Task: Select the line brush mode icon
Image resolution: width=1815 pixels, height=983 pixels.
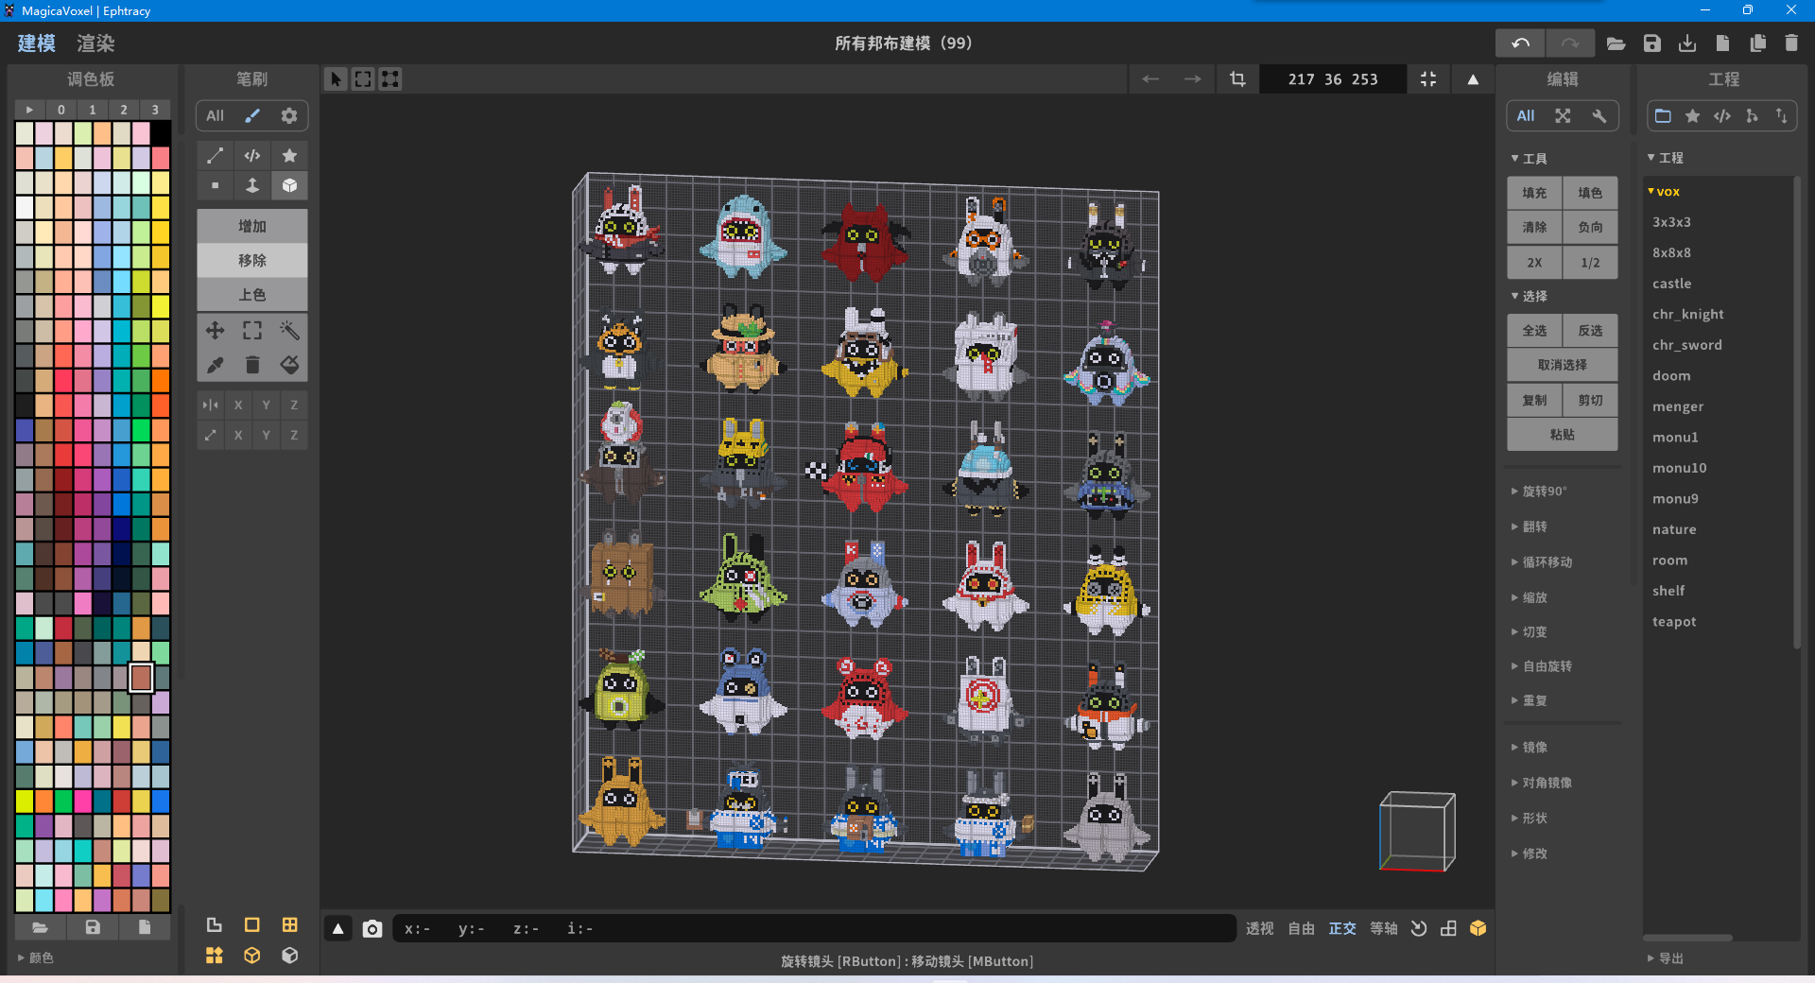Action: pyautogui.click(x=216, y=155)
